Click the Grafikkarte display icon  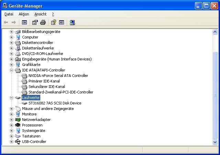click(18, 65)
